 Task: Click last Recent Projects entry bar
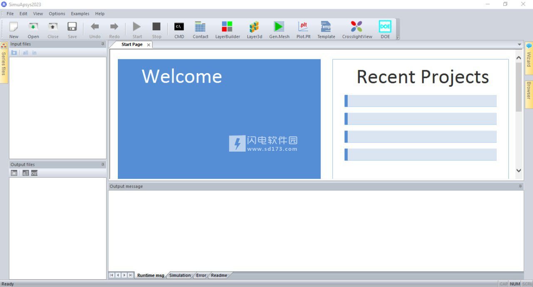pyautogui.click(x=421, y=155)
